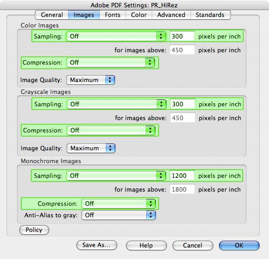Click the Save As... button

[x=97, y=245]
